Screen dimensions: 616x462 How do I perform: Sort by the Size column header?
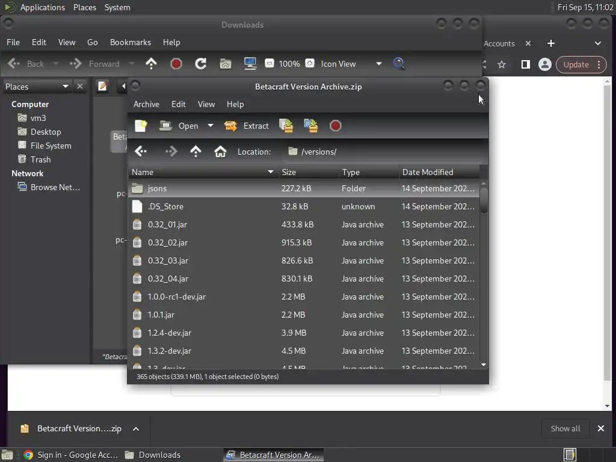click(309, 172)
